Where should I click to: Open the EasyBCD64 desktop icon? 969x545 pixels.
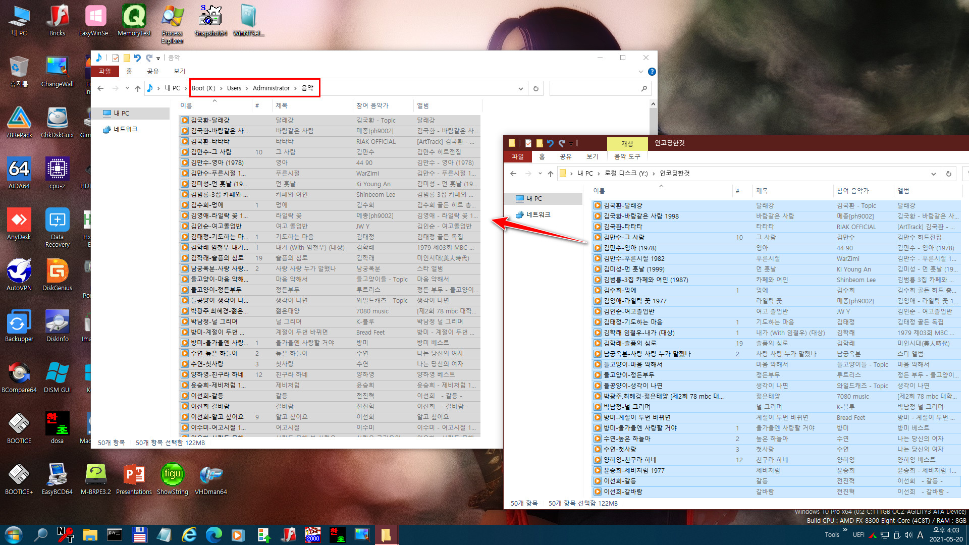[x=57, y=479]
